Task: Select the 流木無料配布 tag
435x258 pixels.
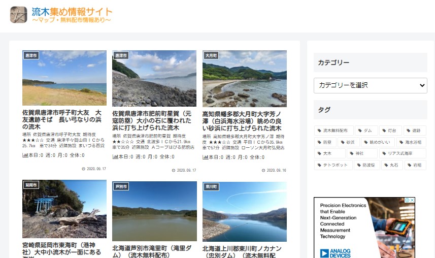Action: (334, 131)
